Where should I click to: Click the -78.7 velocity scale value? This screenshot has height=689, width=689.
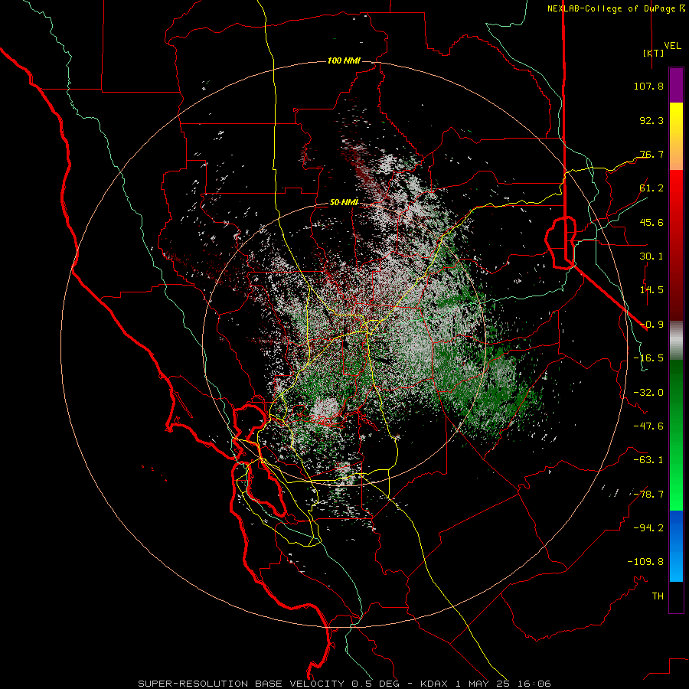tap(648, 495)
